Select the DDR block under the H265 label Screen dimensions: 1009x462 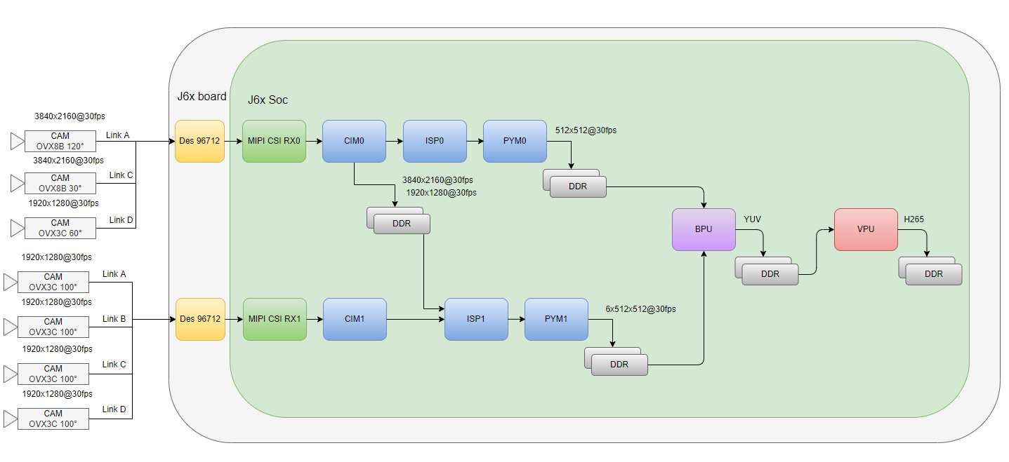pos(933,274)
